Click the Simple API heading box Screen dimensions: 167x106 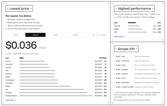(x=126, y=49)
